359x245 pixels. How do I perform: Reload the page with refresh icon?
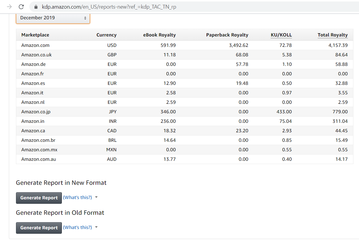point(21,7)
